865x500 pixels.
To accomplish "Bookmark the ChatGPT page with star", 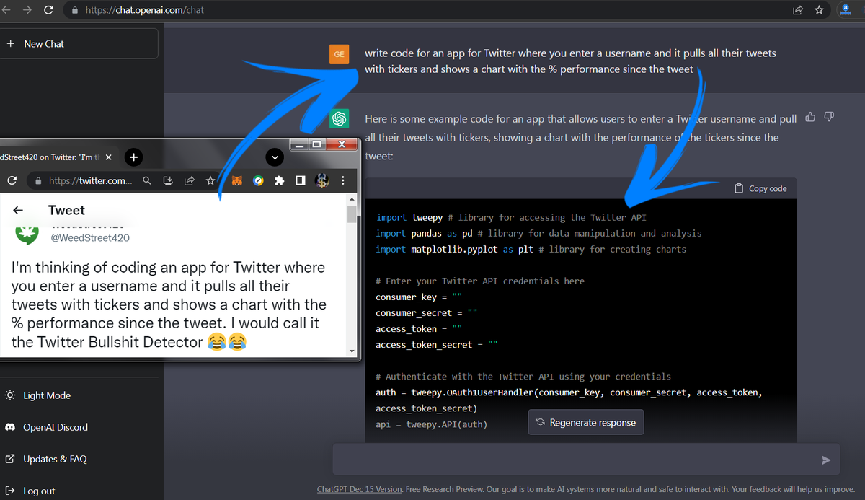I will (x=819, y=11).
